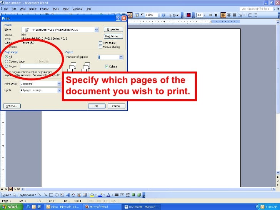Click the Underline formatting icon
Screen dimensions: 280x210
tap(216, 15)
